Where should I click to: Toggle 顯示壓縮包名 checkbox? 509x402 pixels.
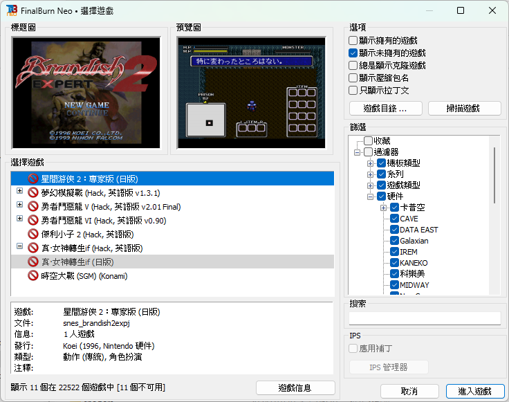(353, 78)
